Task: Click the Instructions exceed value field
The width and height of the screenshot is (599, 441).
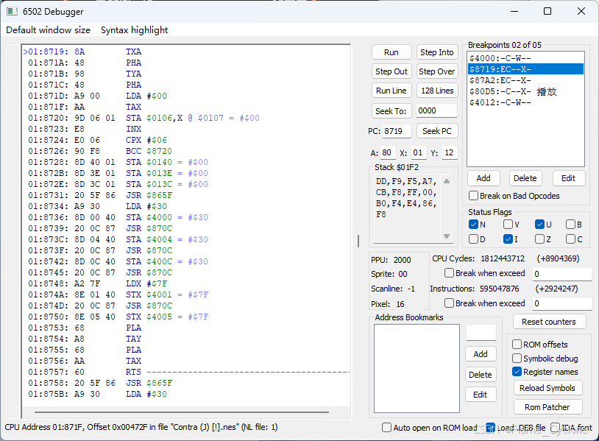Action: coord(562,303)
